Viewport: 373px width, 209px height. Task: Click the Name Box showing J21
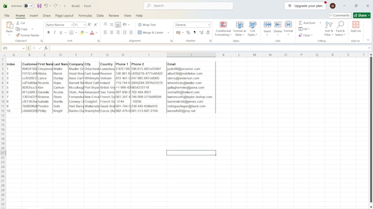(x=14, y=48)
